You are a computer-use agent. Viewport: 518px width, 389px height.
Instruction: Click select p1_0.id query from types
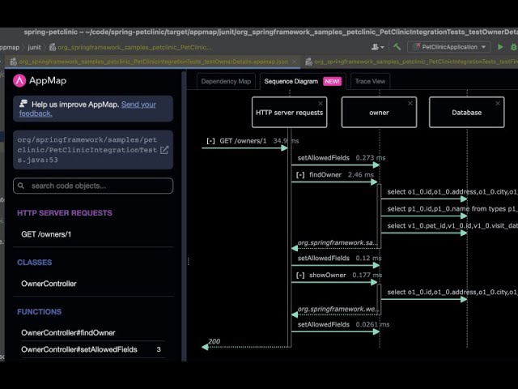[452, 209]
